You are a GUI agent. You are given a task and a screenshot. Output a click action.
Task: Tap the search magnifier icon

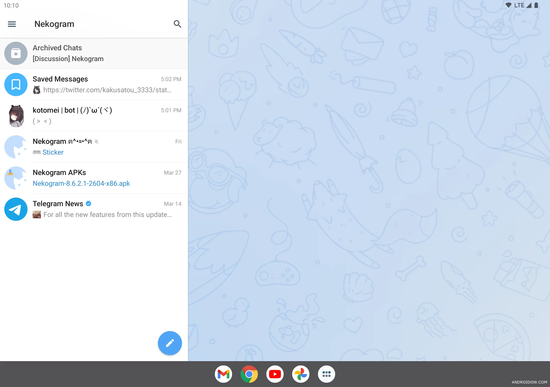[x=177, y=24]
